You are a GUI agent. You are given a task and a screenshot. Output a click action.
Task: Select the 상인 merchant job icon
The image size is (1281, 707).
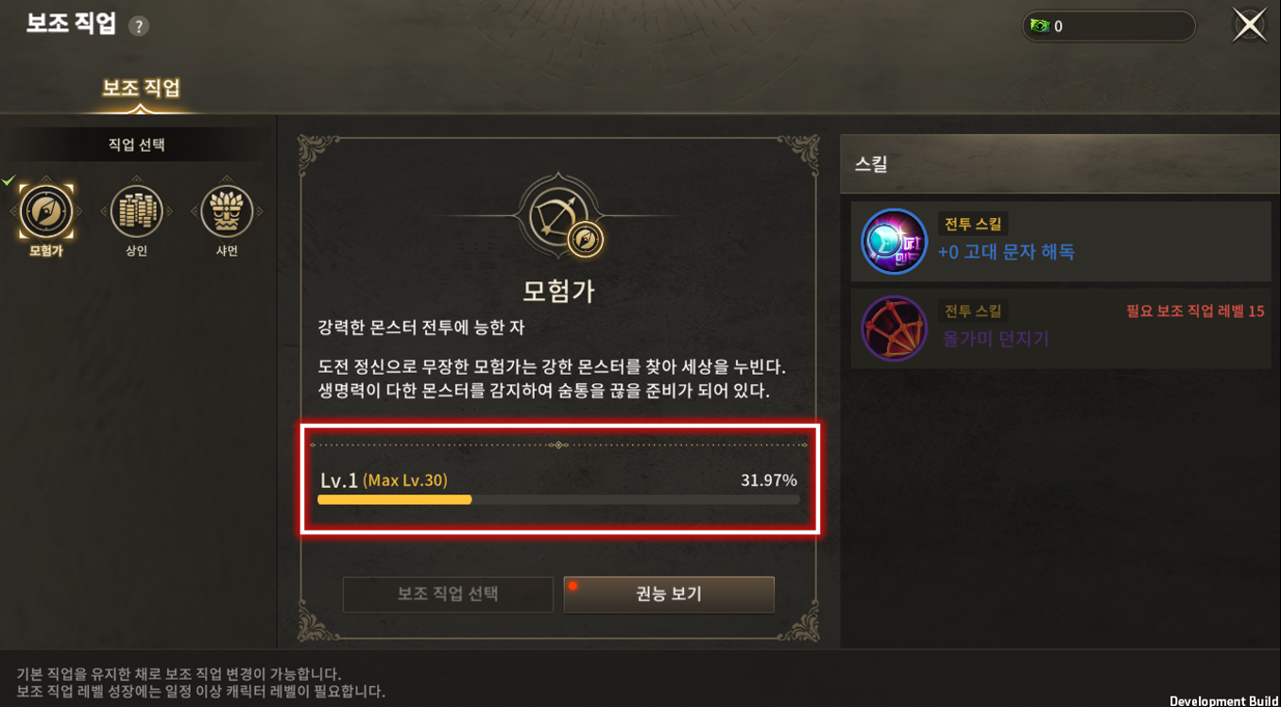pos(136,211)
